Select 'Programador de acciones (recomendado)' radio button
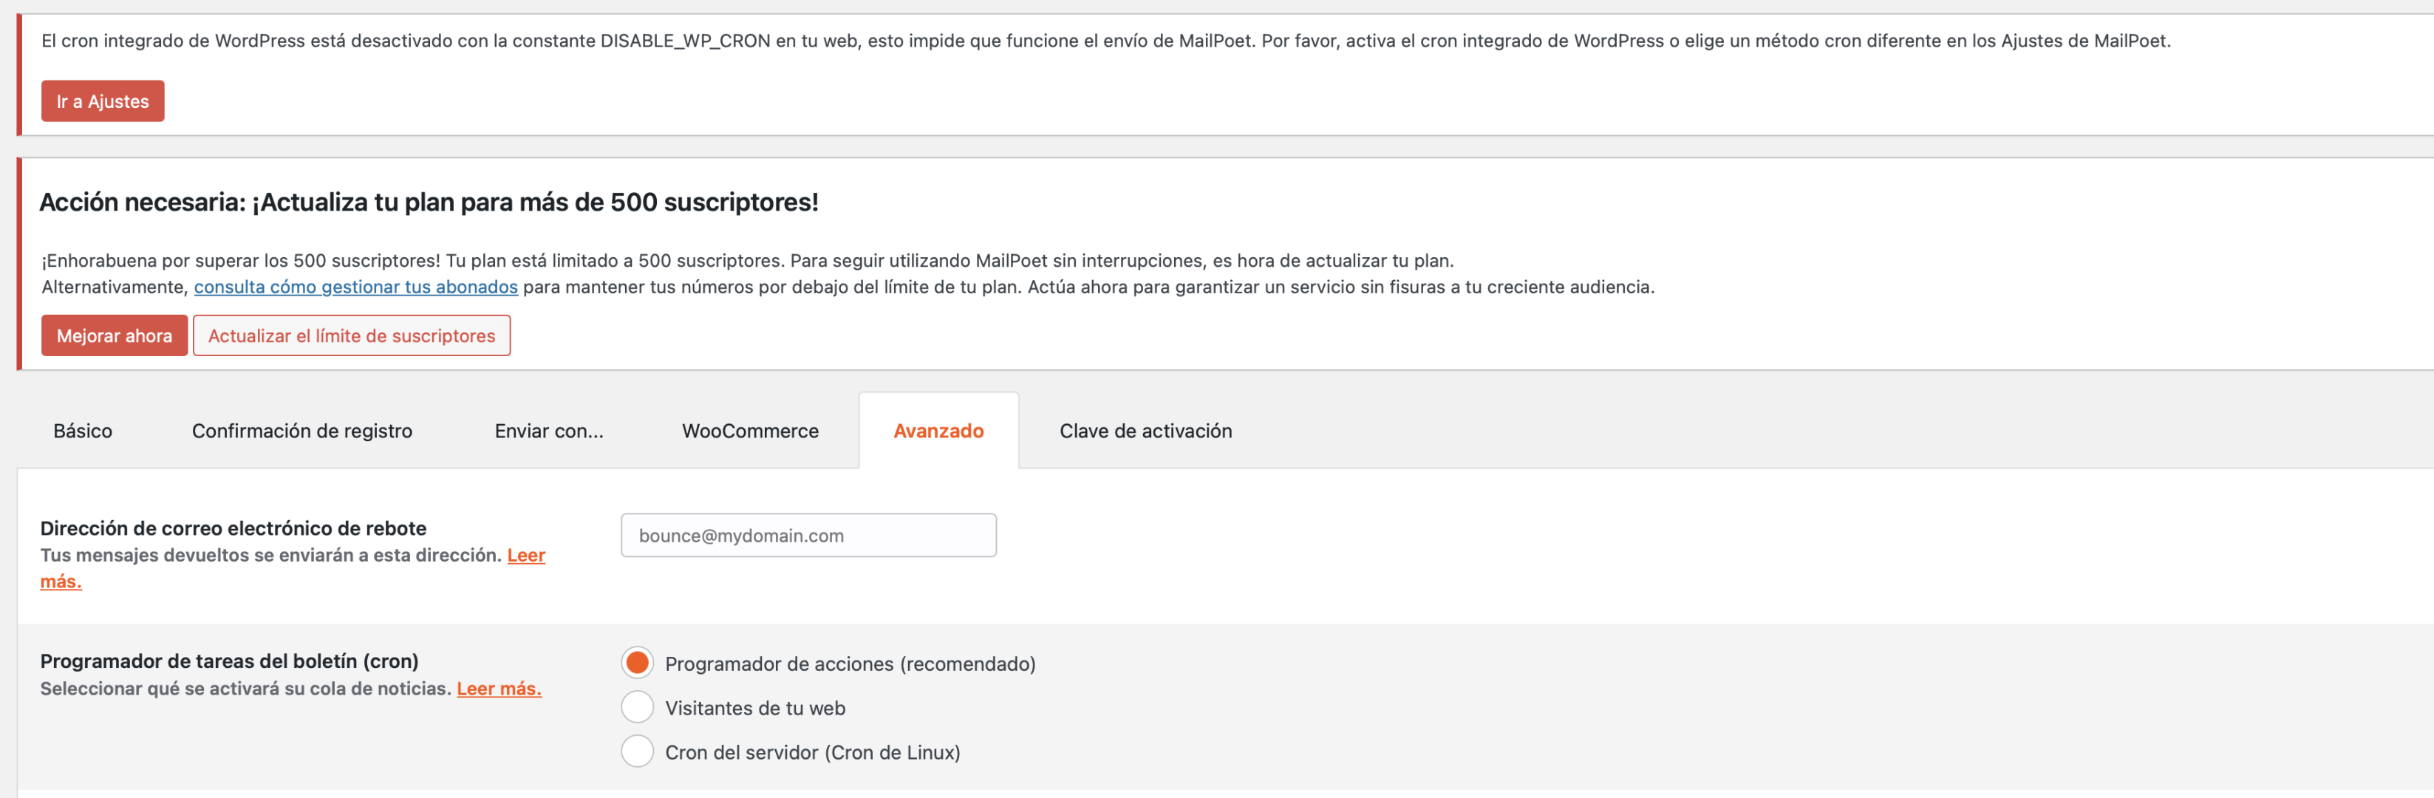The height and width of the screenshot is (798, 2434). click(637, 663)
